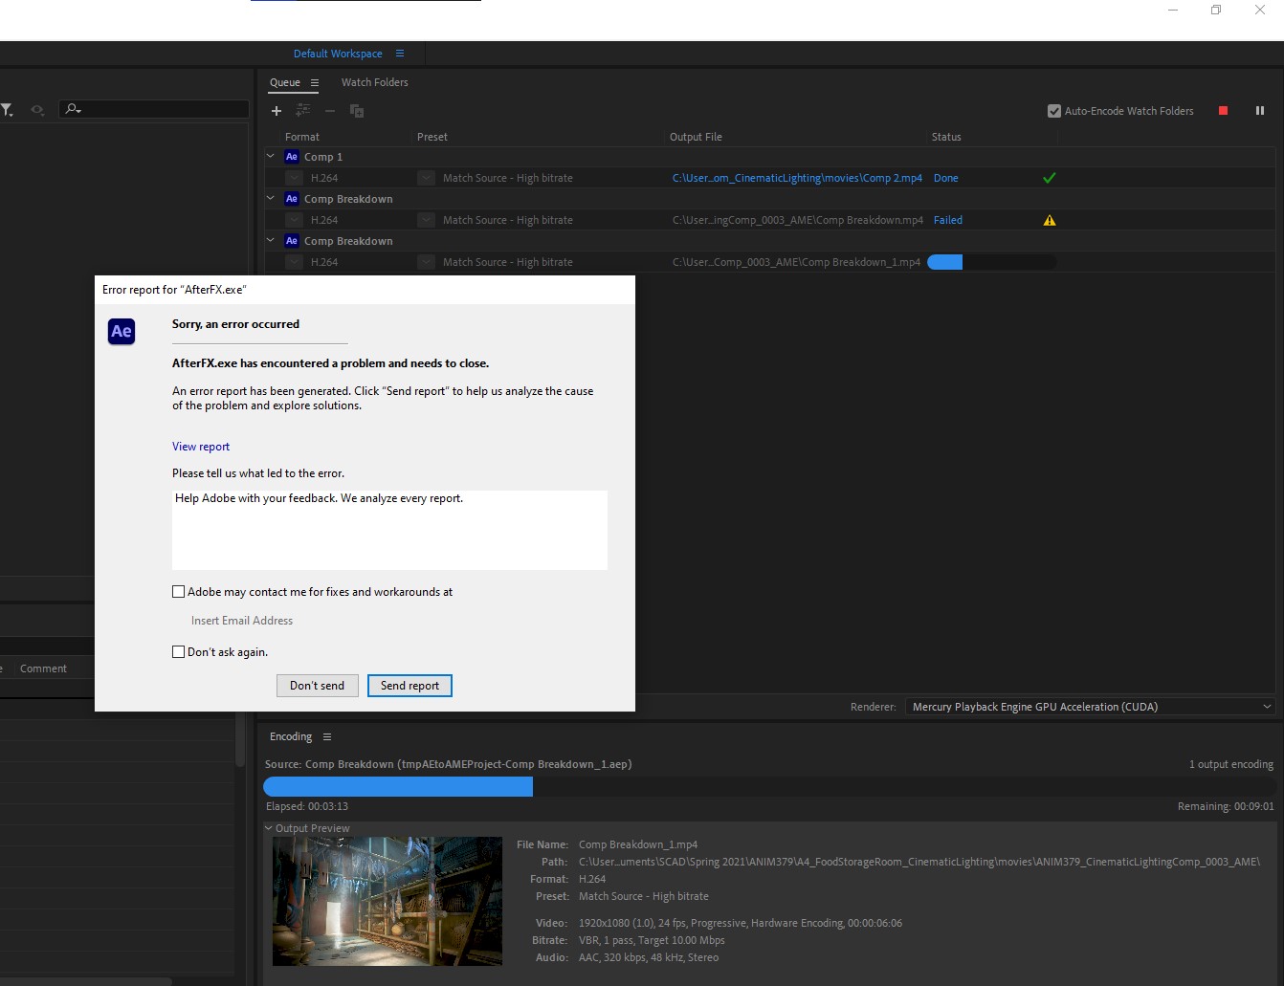Click the error feedback text field

389,530
